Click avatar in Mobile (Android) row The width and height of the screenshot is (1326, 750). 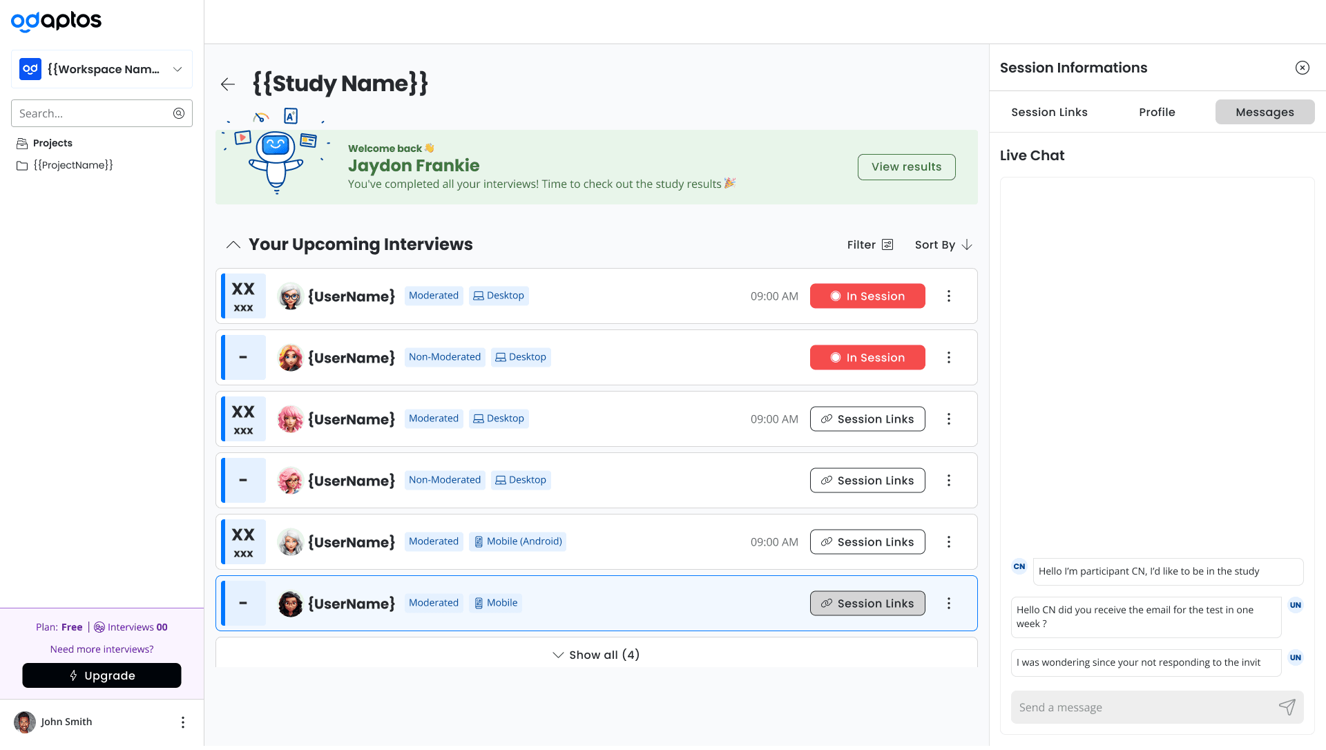pyautogui.click(x=291, y=542)
